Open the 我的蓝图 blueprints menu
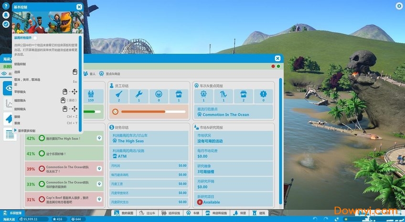 click(x=124, y=213)
